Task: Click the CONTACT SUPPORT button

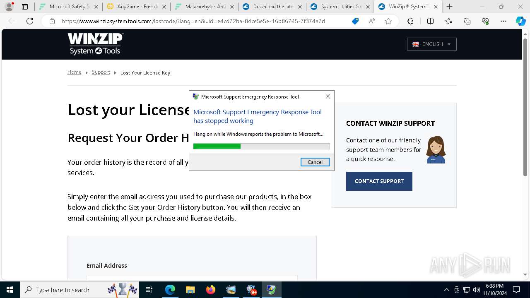Action: tap(379, 181)
